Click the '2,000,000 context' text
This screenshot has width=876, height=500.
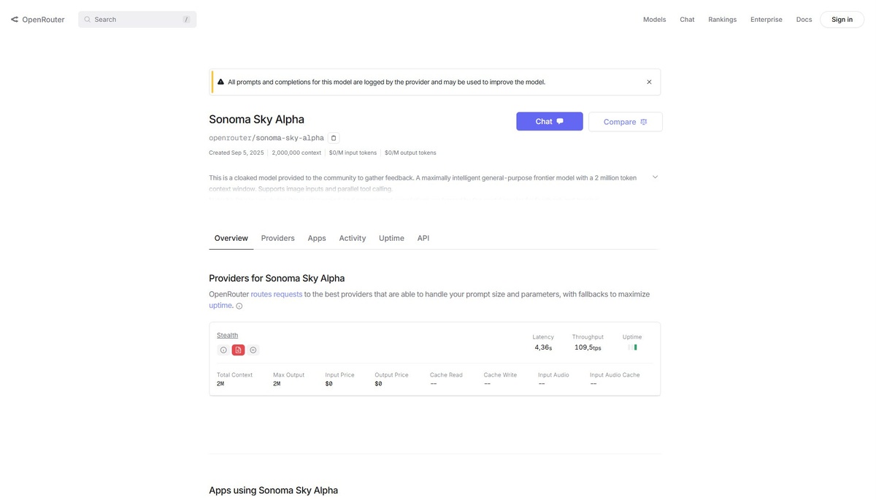coord(296,153)
